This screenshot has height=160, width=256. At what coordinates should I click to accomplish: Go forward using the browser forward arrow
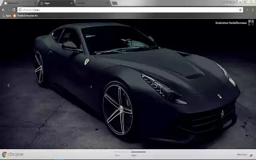point(8,10)
